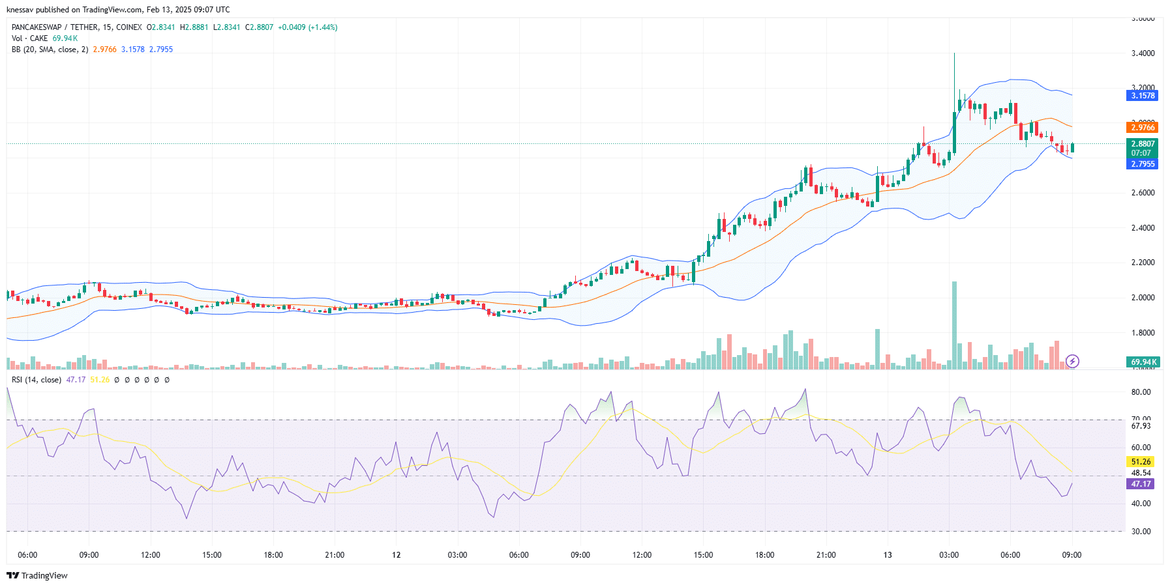
Task: Click the blue 3.1578 upper band label
Action: pos(1142,96)
